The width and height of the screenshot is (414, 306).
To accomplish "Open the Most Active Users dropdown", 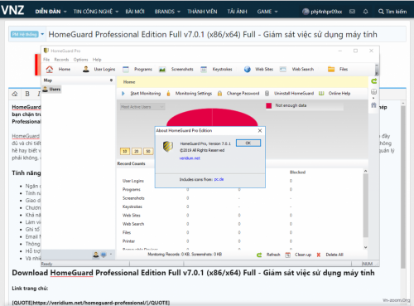I will 142,107.
